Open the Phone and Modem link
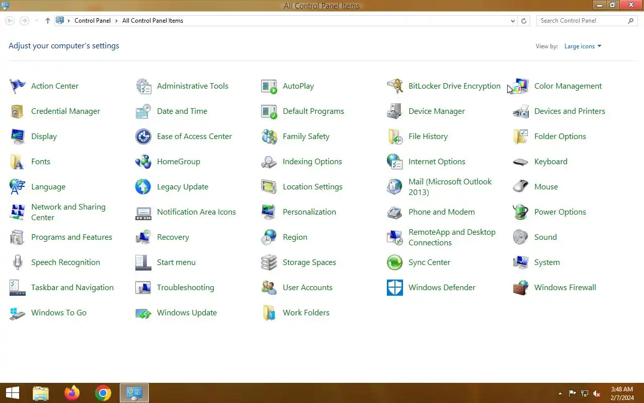644x403 pixels. coord(442,212)
